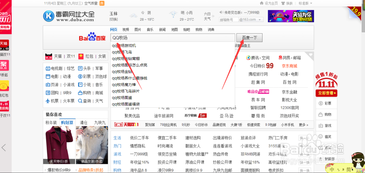Open the 双色球开奖 link
The image size is (365, 173).
[x=289, y=116]
